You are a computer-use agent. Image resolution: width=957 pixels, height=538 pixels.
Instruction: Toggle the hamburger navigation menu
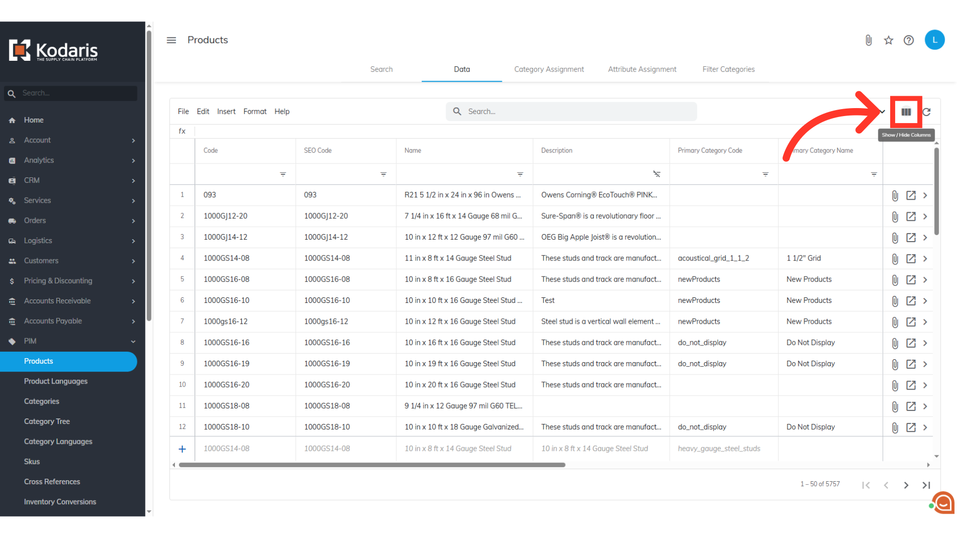point(171,40)
